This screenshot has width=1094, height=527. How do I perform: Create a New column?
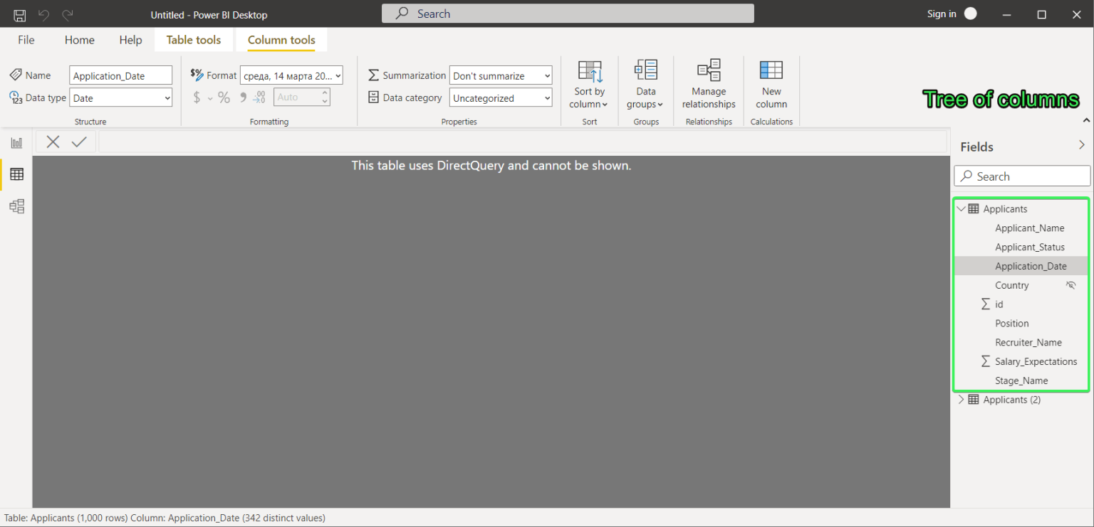pyautogui.click(x=771, y=84)
